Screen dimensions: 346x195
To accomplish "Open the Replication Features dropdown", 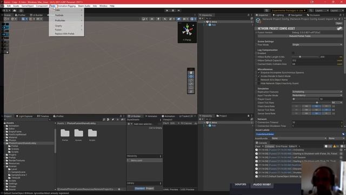I will [x=317, y=92].
